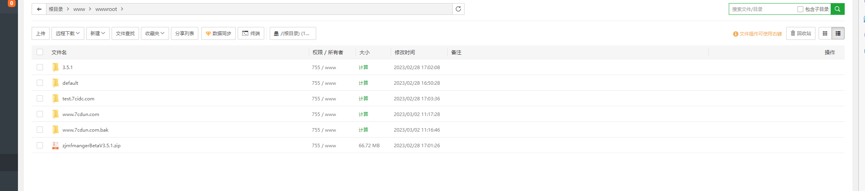The width and height of the screenshot is (865, 191).
Task: Click 计算 size for www.7cdun.com row
Action: [x=363, y=114]
